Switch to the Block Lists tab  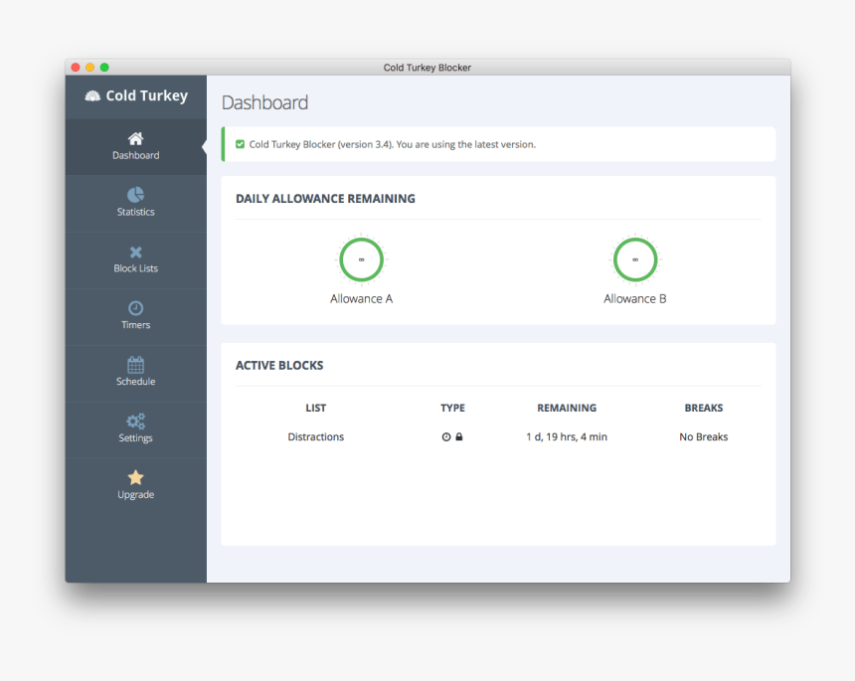[135, 260]
